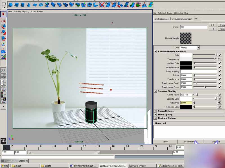Click the map button beside the Color slider

pos(220,55)
